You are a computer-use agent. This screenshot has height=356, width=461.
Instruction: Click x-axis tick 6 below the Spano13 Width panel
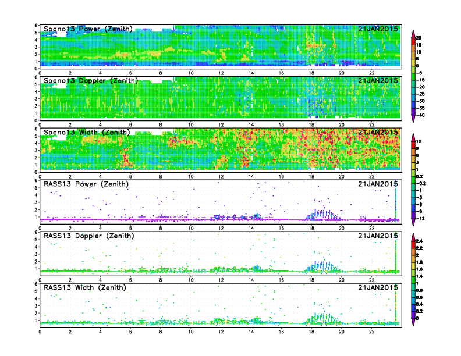coord(130,176)
